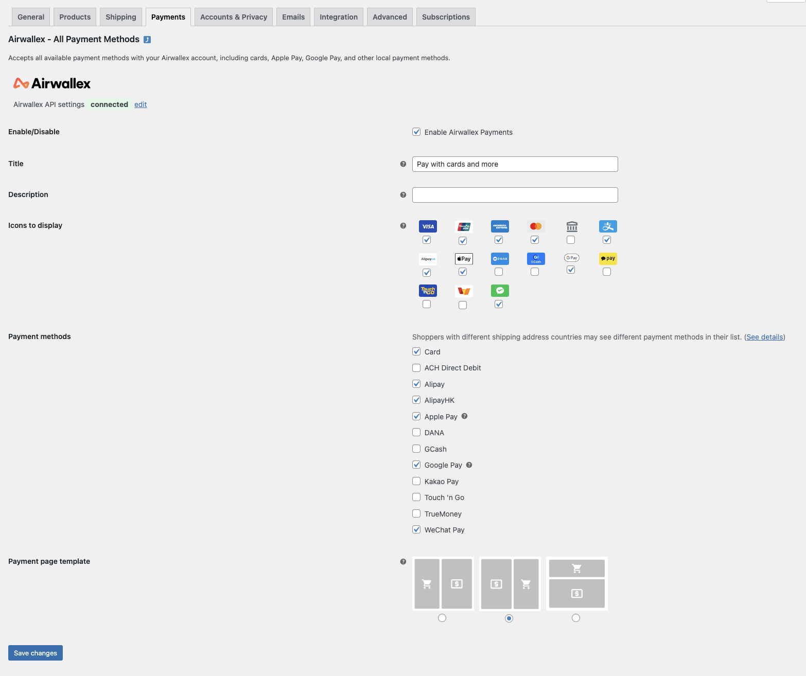This screenshot has height=676, width=806.
Task: Click the edit link next to API settings
Action: [140, 104]
